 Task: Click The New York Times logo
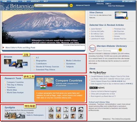point(98,73)
